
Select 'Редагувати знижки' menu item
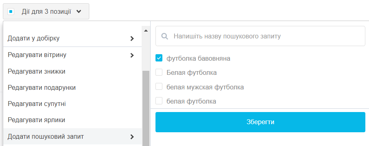coord(73,72)
